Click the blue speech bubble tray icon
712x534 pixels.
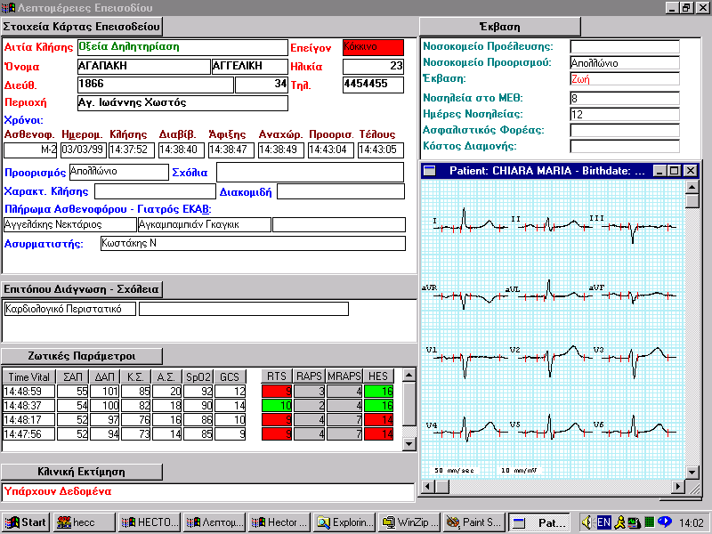click(664, 522)
